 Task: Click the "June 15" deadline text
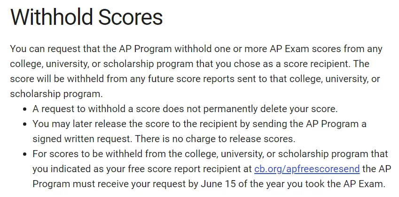click(219, 184)
